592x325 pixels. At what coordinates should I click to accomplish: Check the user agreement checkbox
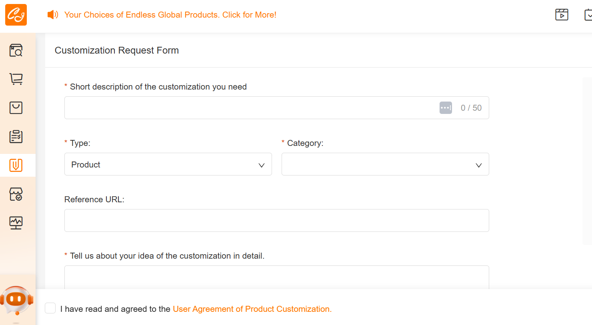click(x=50, y=308)
